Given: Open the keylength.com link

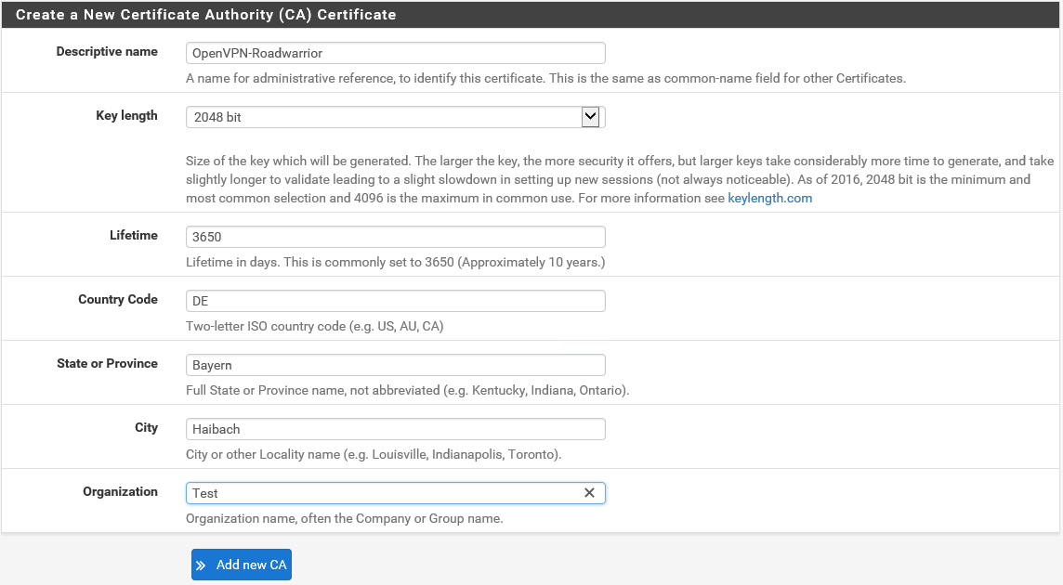Looking at the screenshot, I should [x=769, y=198].
